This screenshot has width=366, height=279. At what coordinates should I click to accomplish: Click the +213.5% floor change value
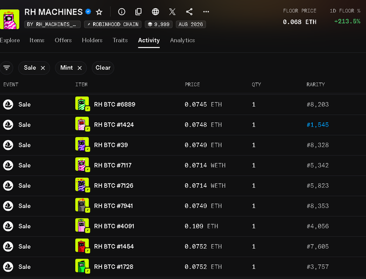point(347,21)
